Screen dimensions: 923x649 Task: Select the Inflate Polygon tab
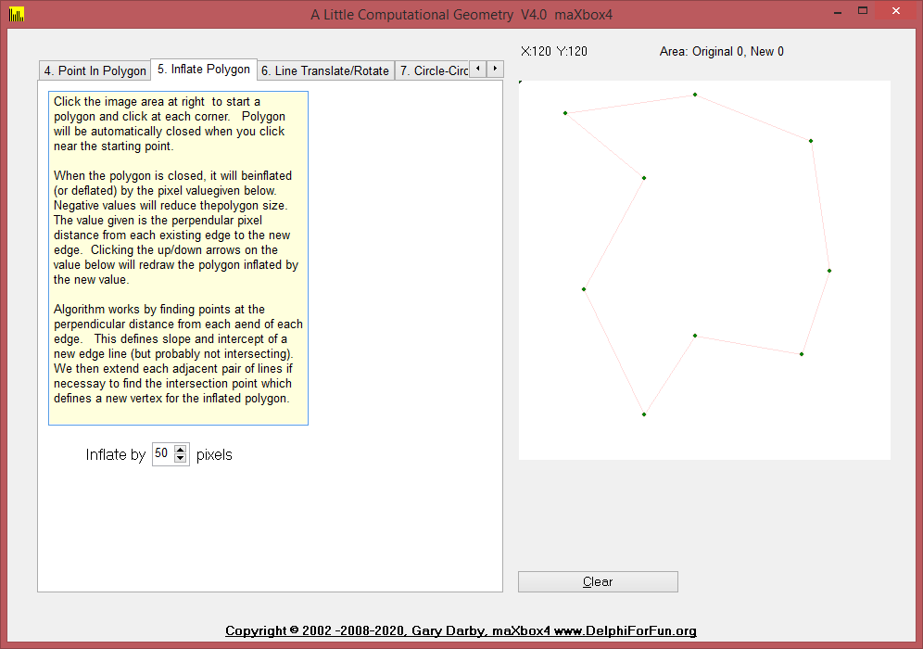point(203,70)
